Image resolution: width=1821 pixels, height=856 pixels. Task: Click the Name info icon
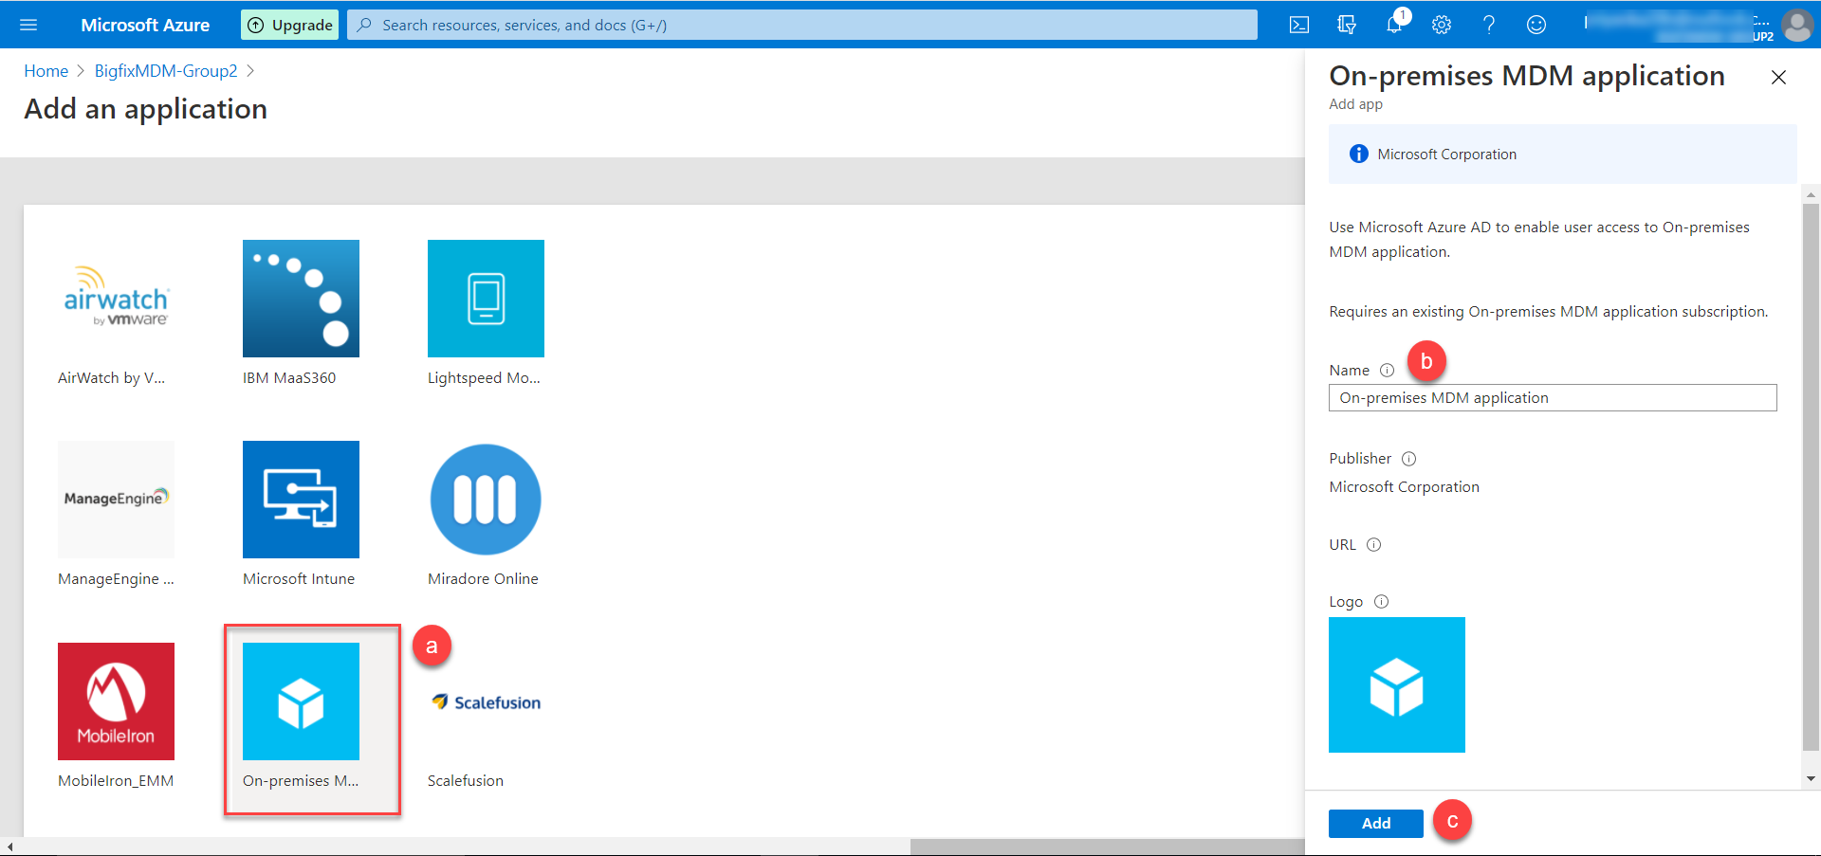[x=1387, y=370]
